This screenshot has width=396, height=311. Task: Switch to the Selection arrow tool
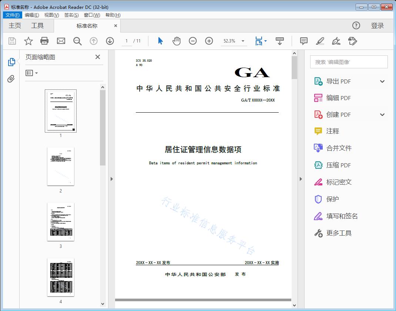pyautogui.click(x=160, y=41)
